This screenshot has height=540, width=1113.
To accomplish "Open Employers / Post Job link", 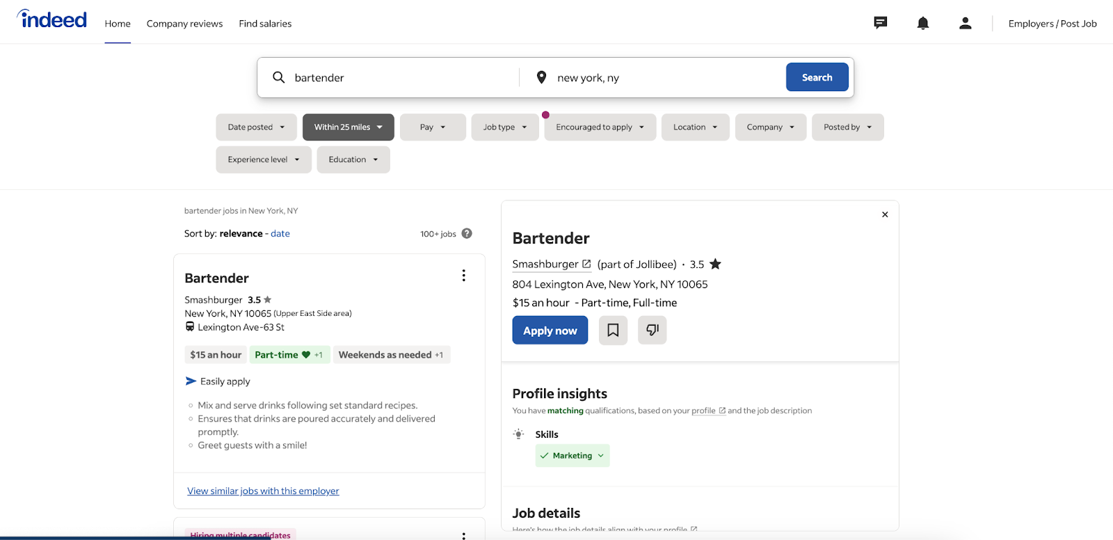I will (1052, 24).
